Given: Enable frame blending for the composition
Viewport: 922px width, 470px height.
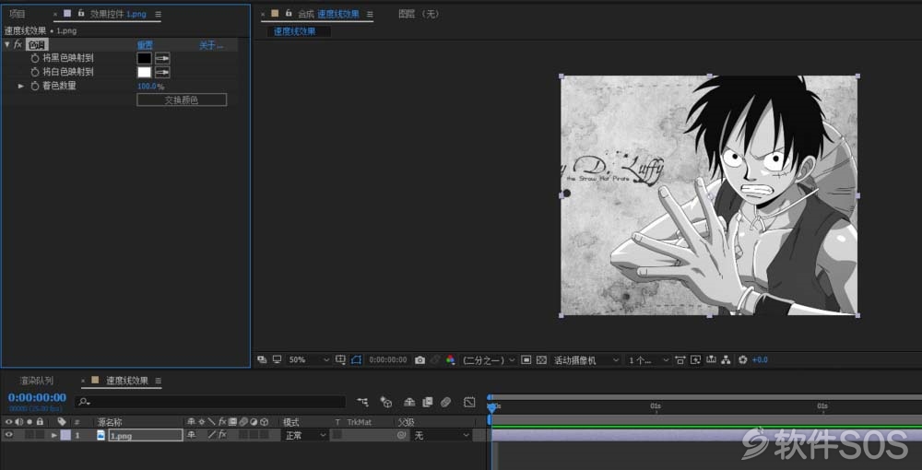Looking at the screenshot, I should point(428,402).
